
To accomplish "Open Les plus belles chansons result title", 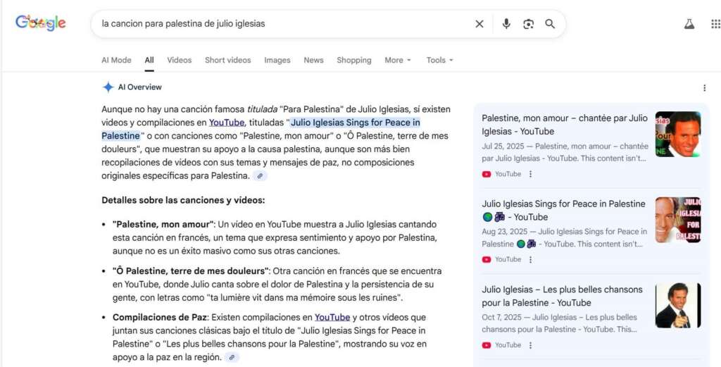I will [563, 296].
